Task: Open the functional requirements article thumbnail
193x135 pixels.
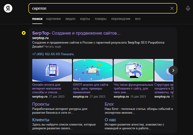Action: (x=133, y=70)
